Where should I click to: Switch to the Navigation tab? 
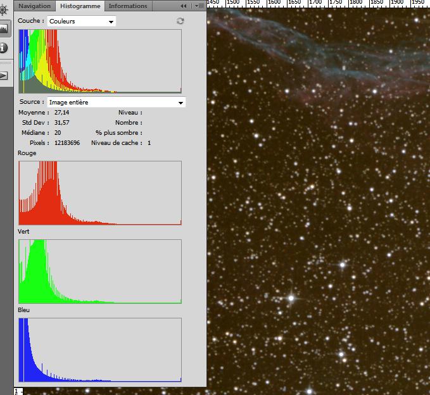tap(35, 6)
